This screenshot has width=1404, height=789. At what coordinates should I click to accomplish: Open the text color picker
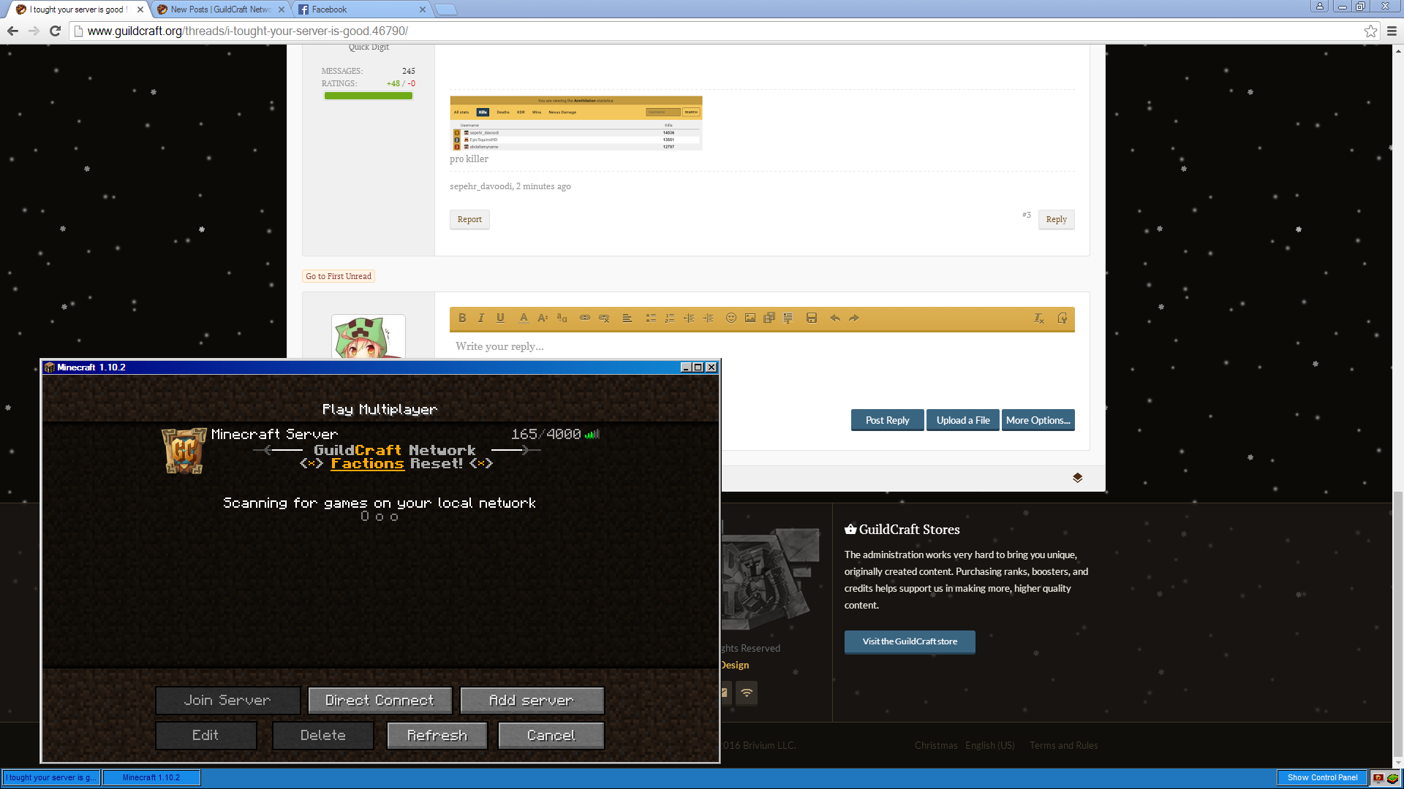pos(524,318)
